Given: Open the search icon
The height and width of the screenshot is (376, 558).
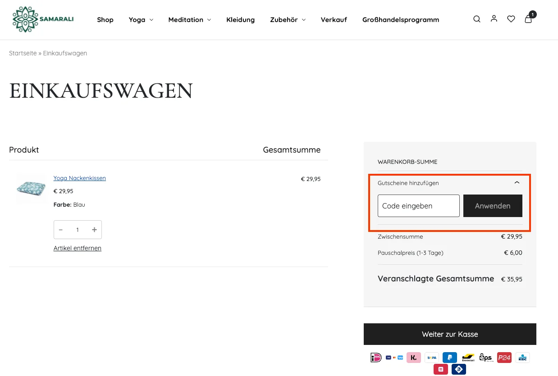Looking at the screenshot, I should pyautogui.click(x=476, y=19).
